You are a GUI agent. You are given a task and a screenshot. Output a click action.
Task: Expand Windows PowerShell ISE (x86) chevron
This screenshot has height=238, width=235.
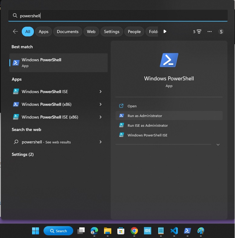pos(100,117)
